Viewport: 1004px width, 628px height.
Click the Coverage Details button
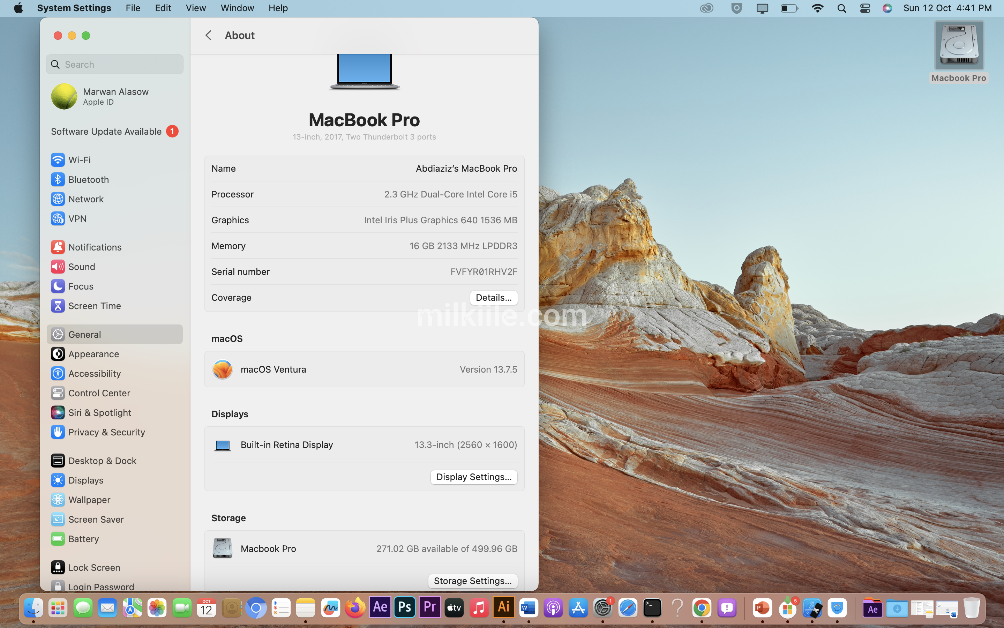[493, 297]
